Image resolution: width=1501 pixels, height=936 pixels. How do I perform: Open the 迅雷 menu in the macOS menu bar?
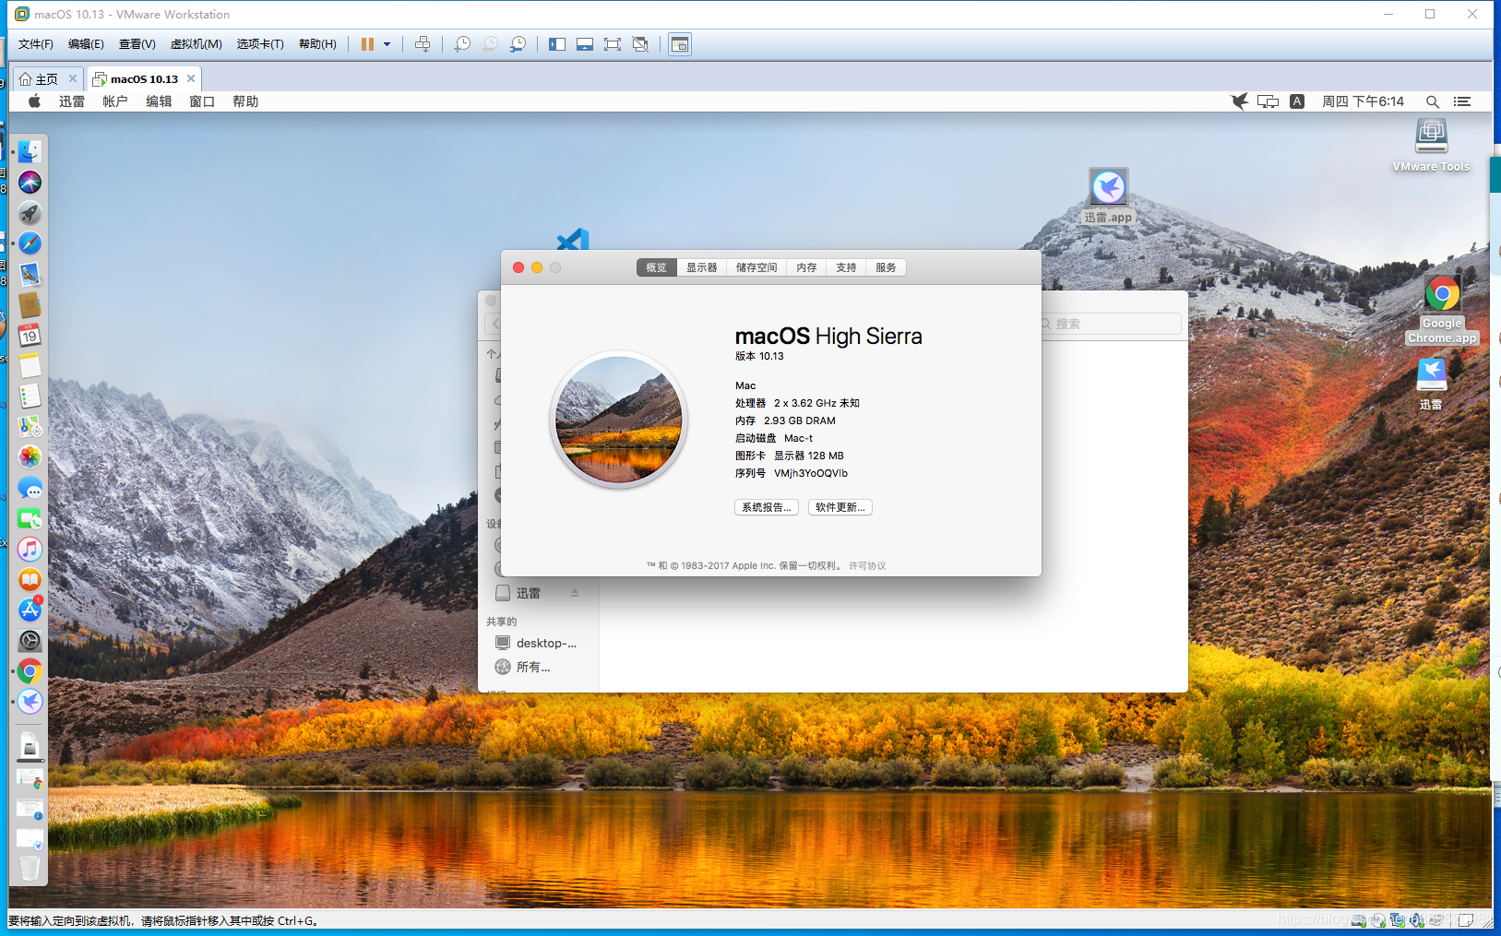click(72, 101)
